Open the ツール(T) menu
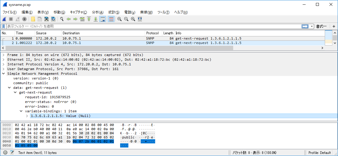The image size is (338, 156). (163, 12)
